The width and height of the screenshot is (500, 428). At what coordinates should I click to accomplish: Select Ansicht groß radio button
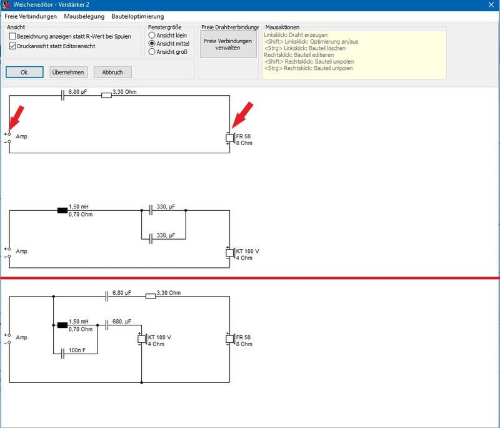[x=168, y=52]
